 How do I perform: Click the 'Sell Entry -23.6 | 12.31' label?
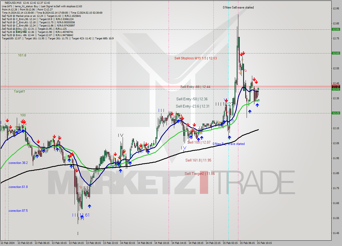pos(192,106)
